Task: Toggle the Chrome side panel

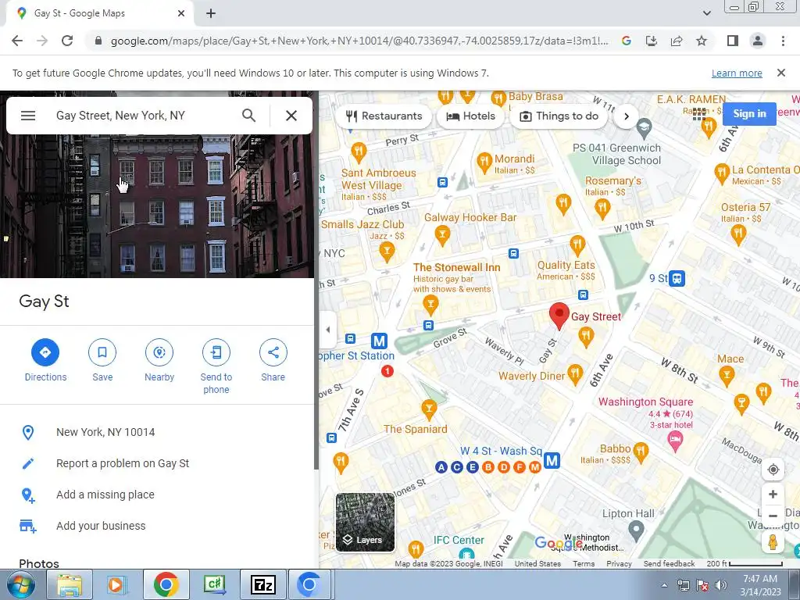Action: (x=733, y=41)
